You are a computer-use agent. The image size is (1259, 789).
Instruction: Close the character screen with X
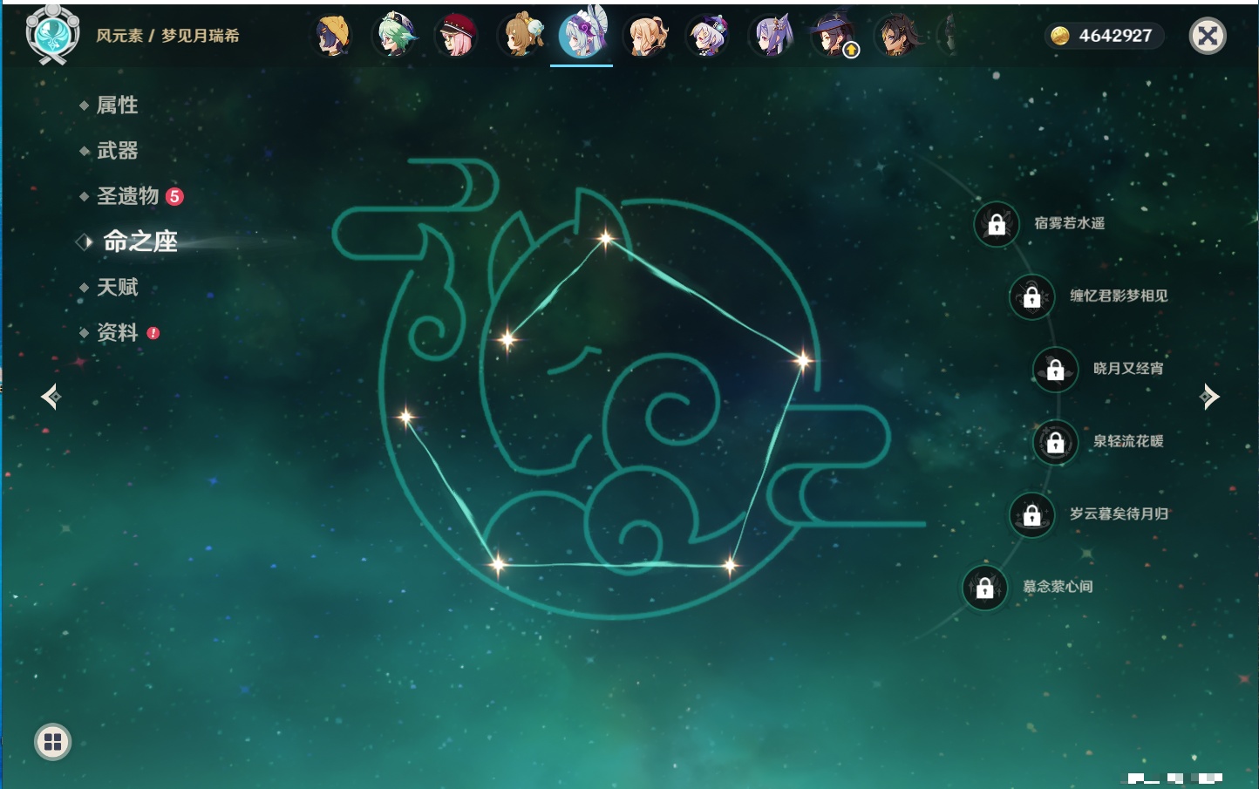[1208, 36]
